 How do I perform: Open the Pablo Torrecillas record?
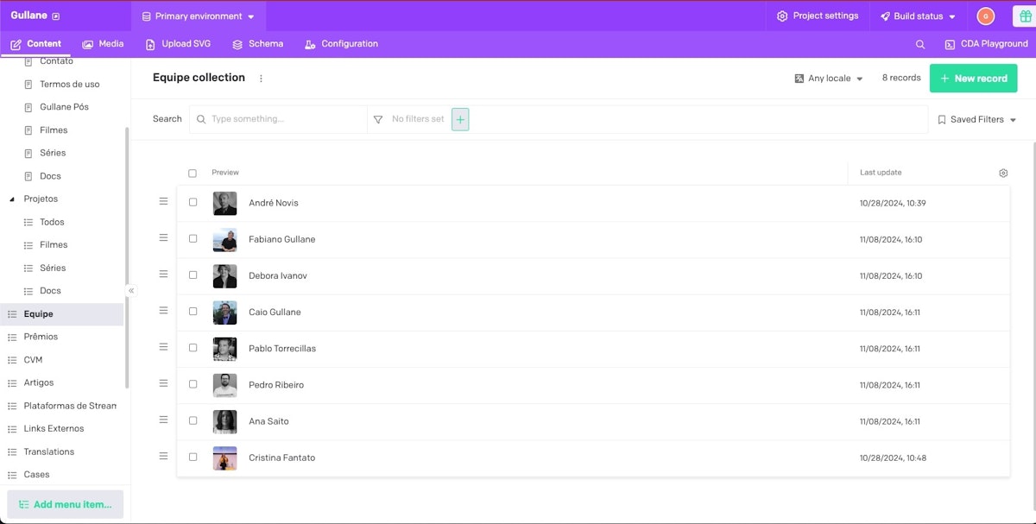point(282,349)
